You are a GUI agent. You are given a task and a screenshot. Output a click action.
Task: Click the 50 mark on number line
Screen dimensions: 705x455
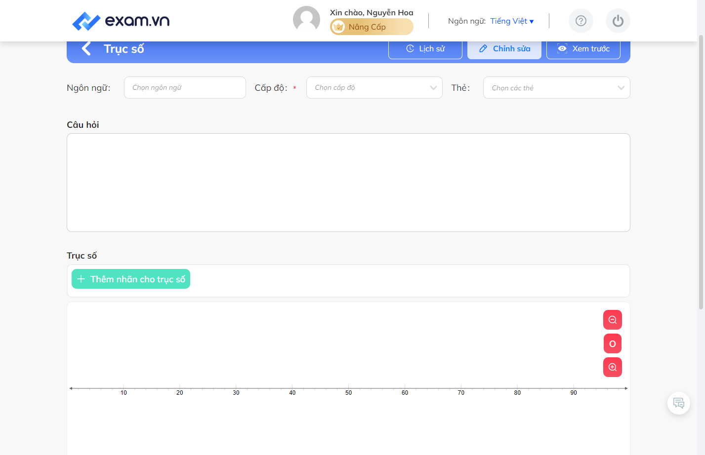coord(349,393)
